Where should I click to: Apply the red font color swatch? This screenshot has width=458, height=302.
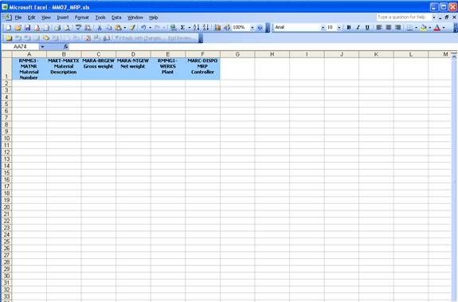coord(437,28)
